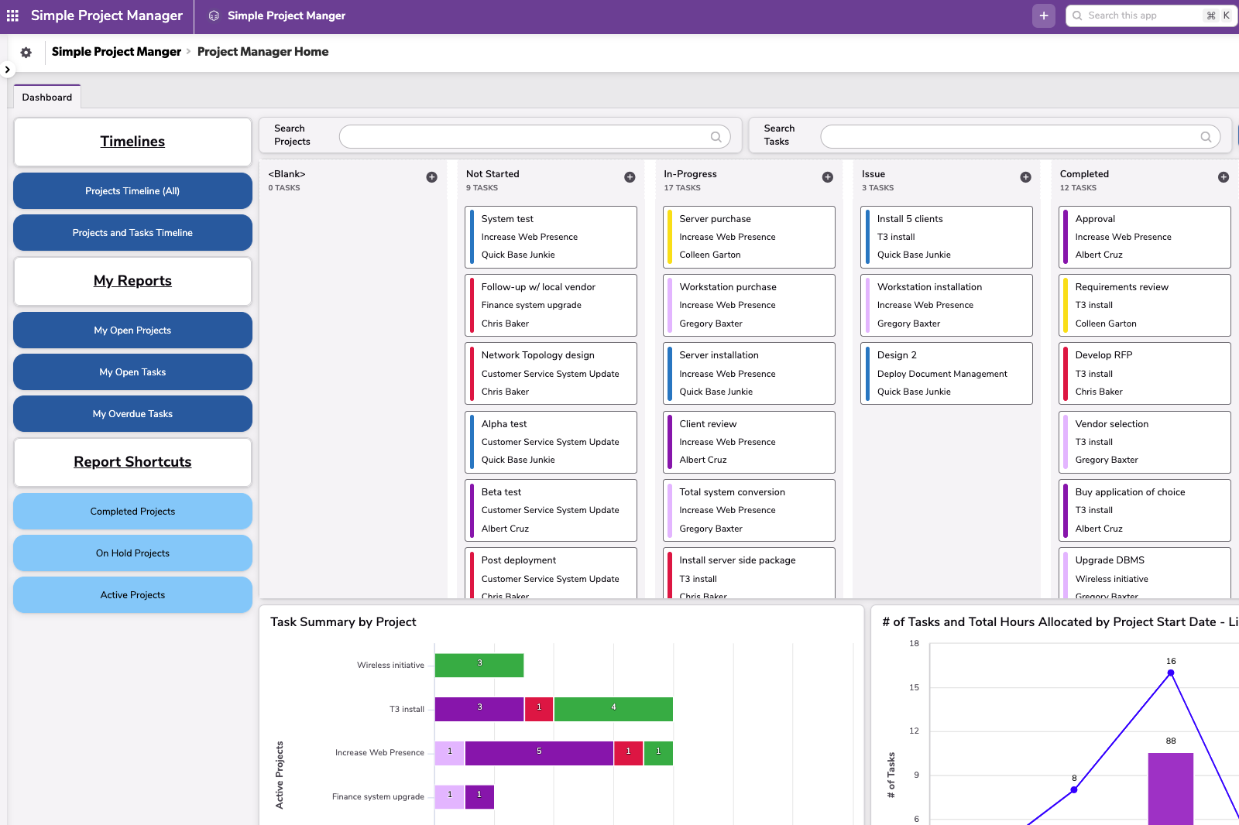Open the Active Projects shortcut

132,594
